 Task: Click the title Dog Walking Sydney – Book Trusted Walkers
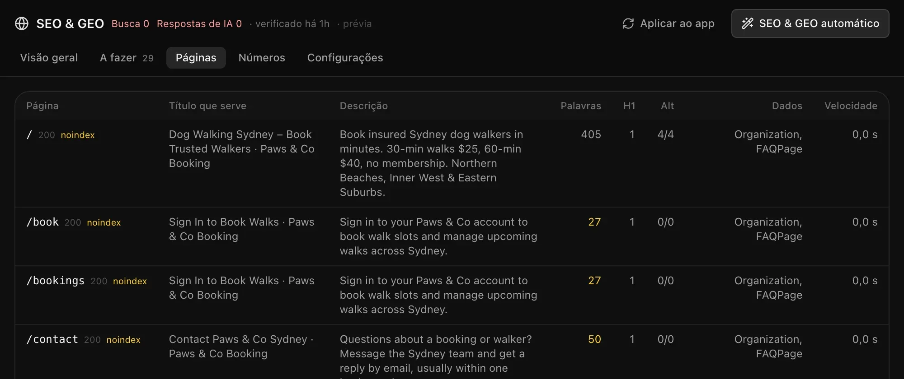coord(241,149)
